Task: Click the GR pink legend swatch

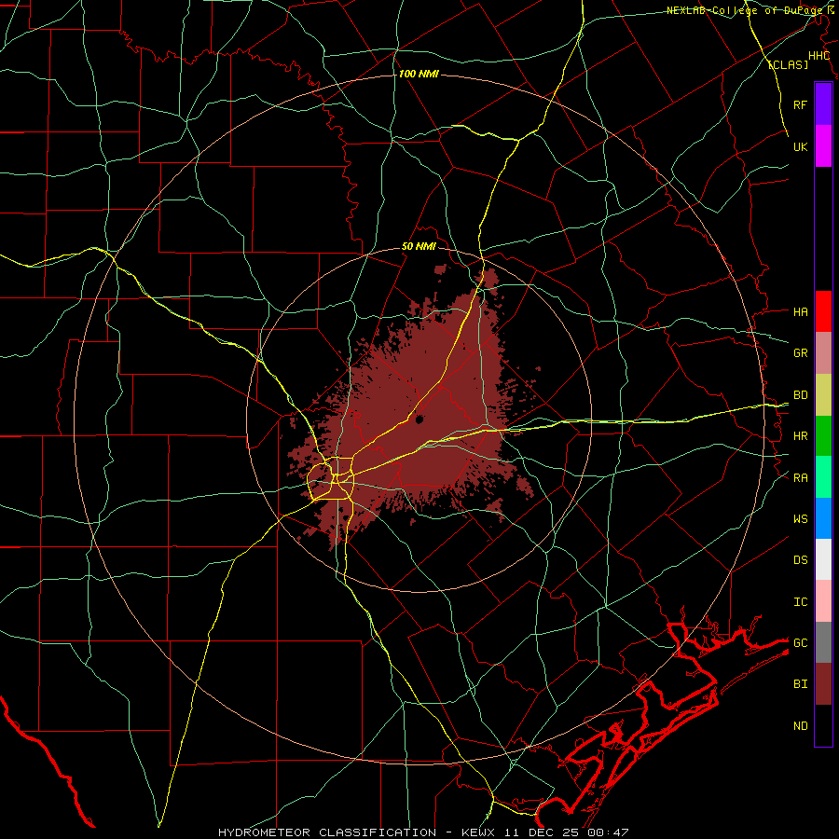Action: pos(823,353)
